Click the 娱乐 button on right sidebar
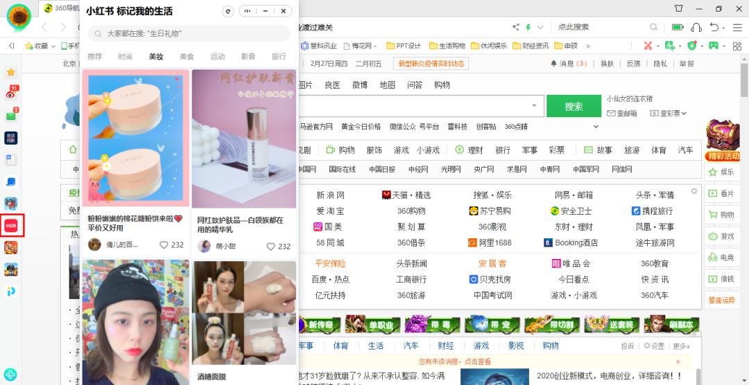 click(x=722, y=172)
